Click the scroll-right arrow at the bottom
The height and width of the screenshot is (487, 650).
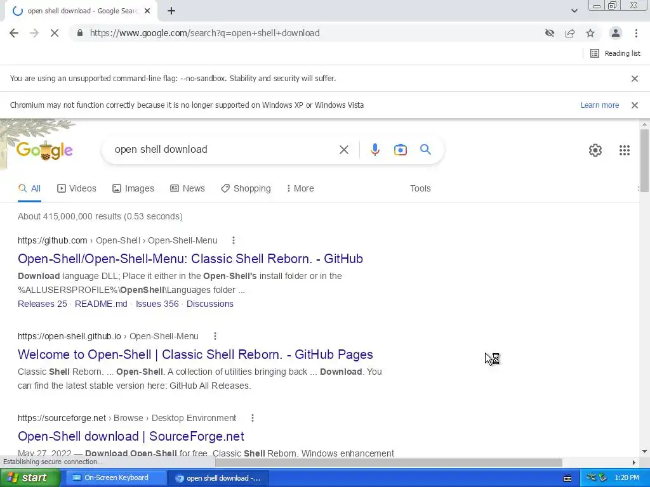pos(633,462)
